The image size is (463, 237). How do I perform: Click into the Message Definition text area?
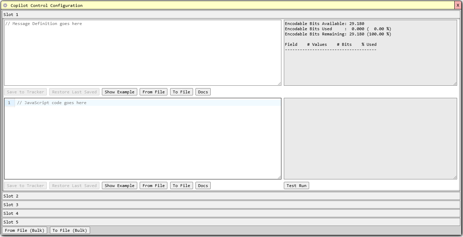pyautogui.click(x=142, y=52)
